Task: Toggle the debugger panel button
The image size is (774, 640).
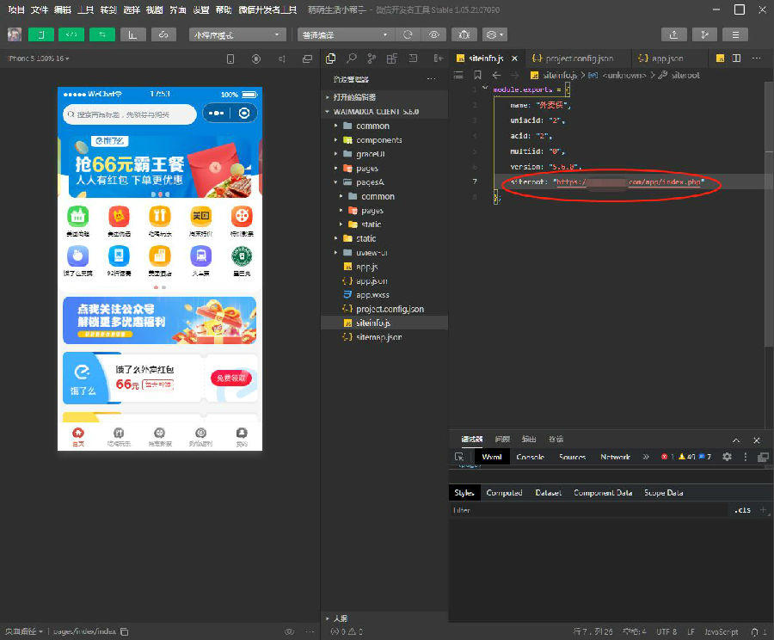Action: [x=102, y=34]
